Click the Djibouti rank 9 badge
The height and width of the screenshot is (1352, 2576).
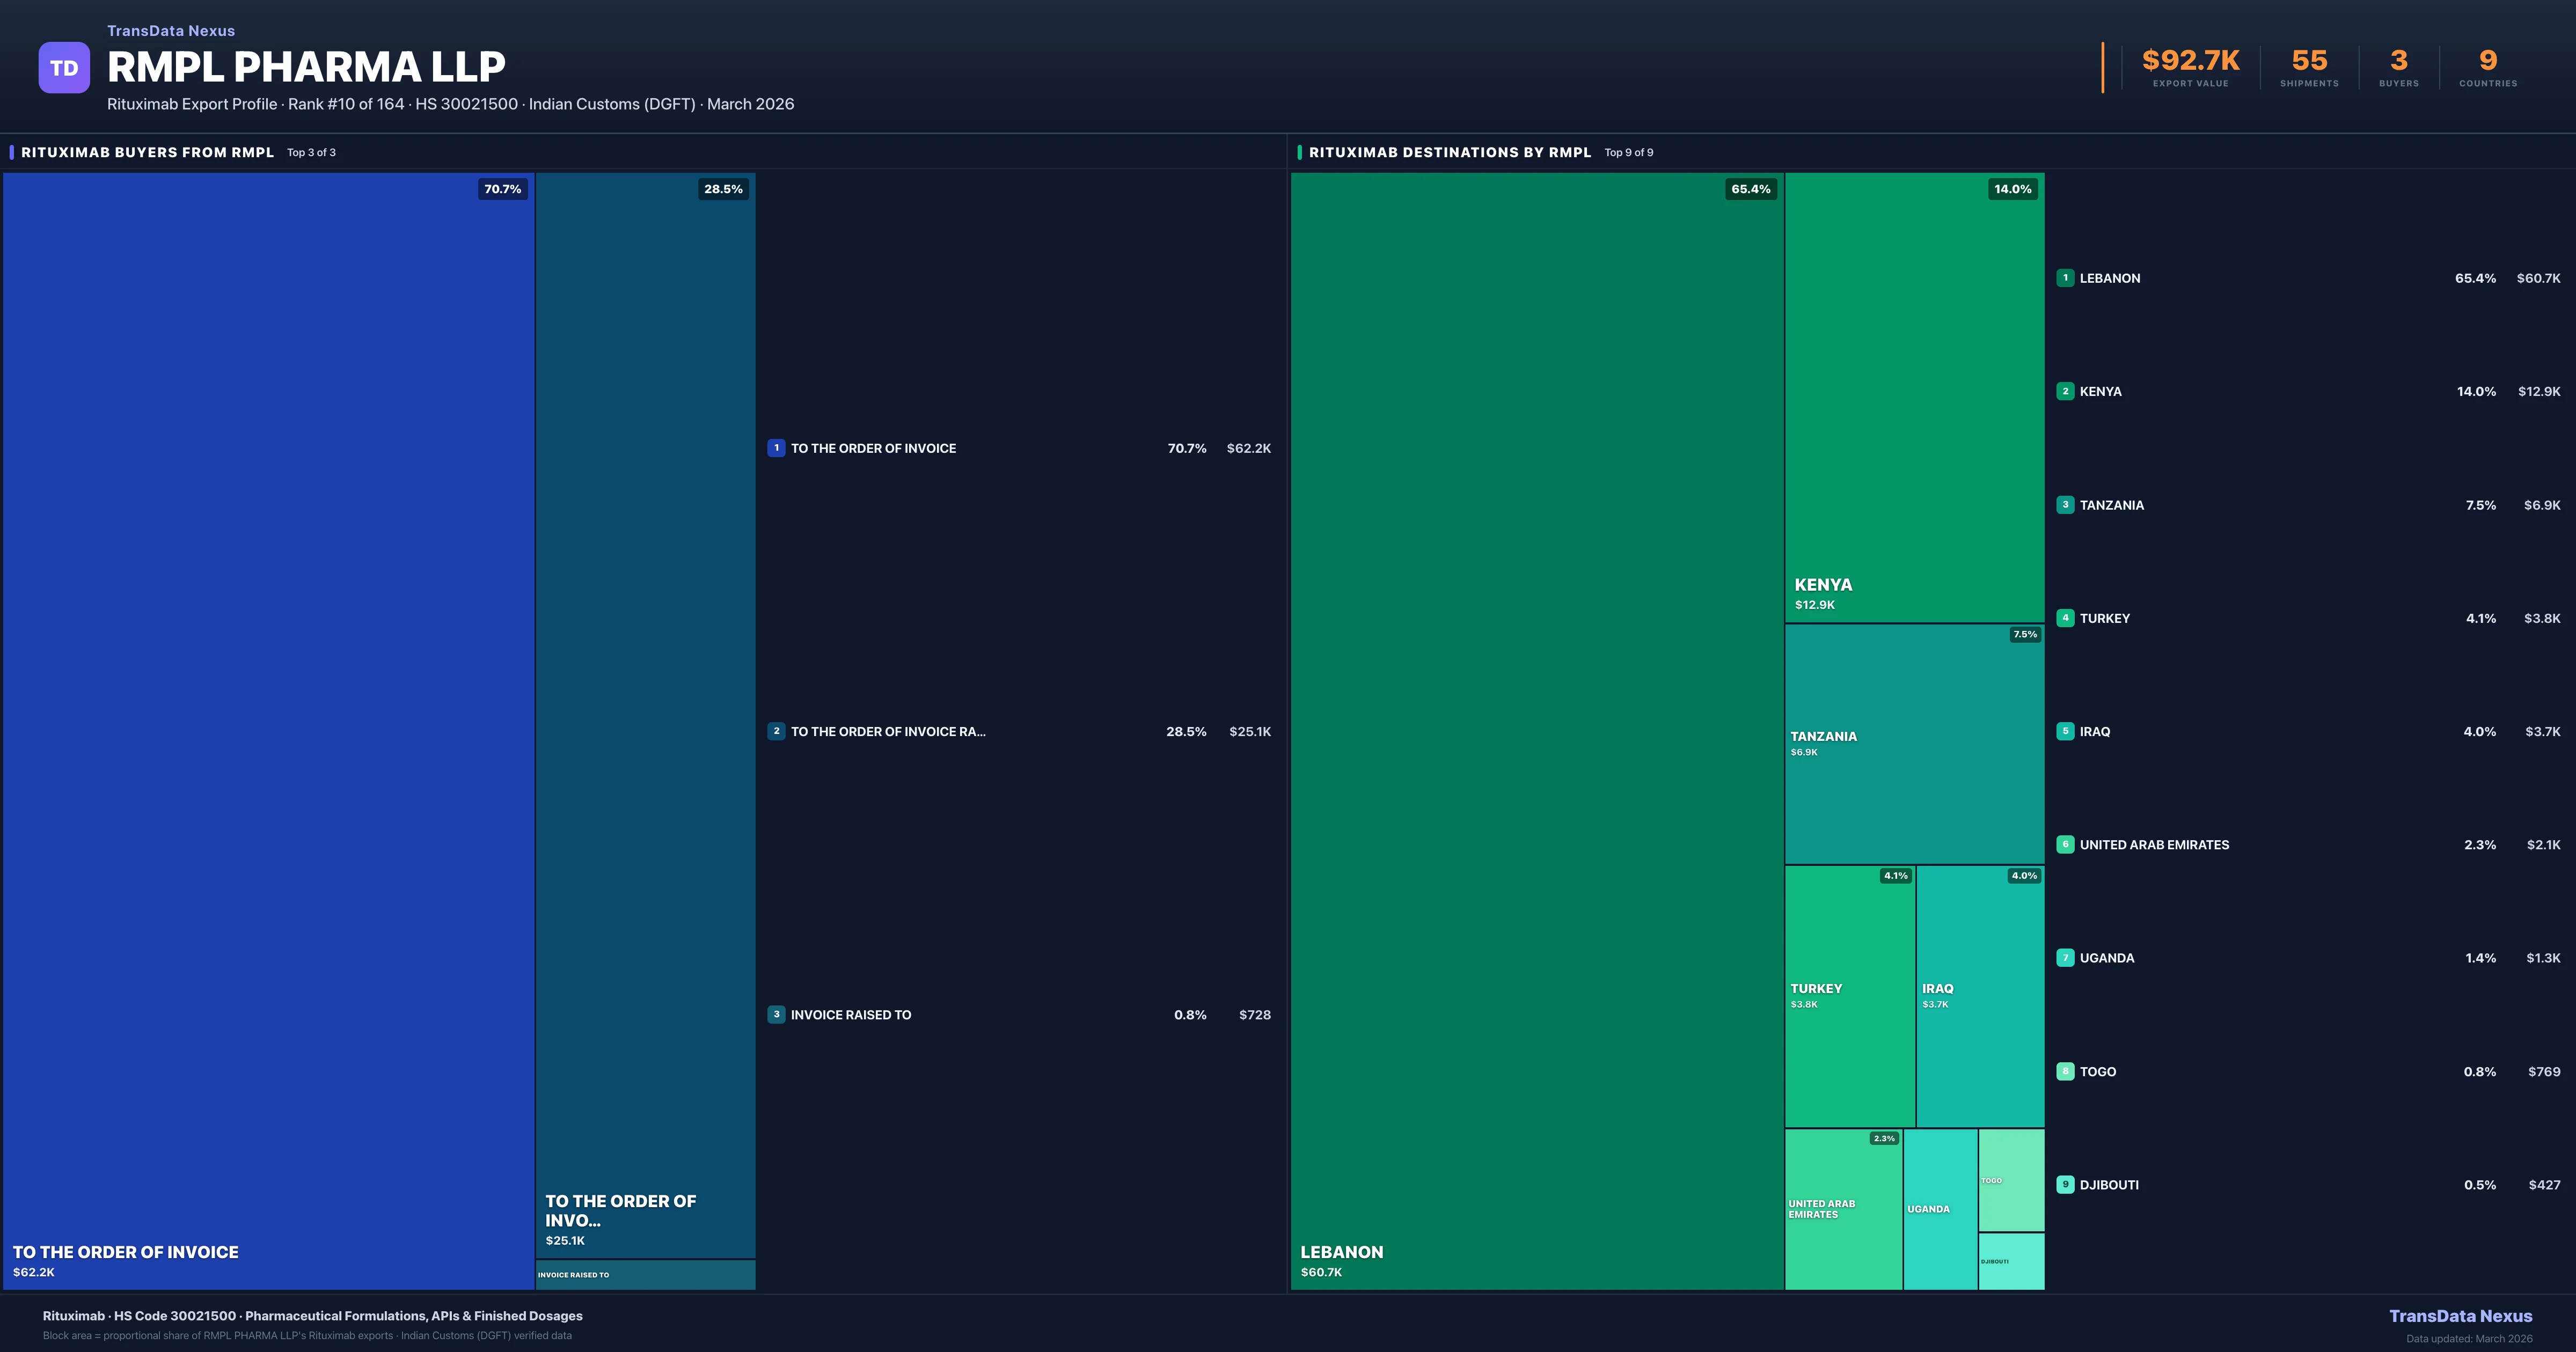2065,1185
